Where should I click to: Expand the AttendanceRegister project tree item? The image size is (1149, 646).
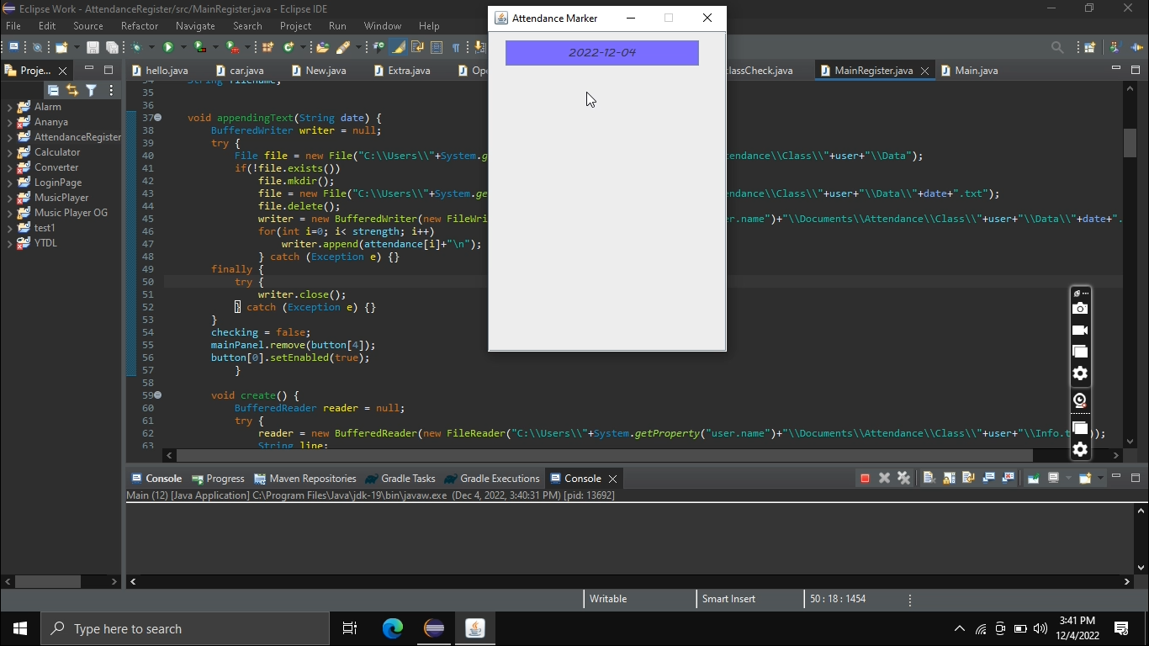(x=8, y=136)
